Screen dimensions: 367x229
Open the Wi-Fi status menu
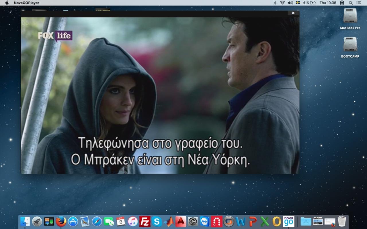[282, 3]
